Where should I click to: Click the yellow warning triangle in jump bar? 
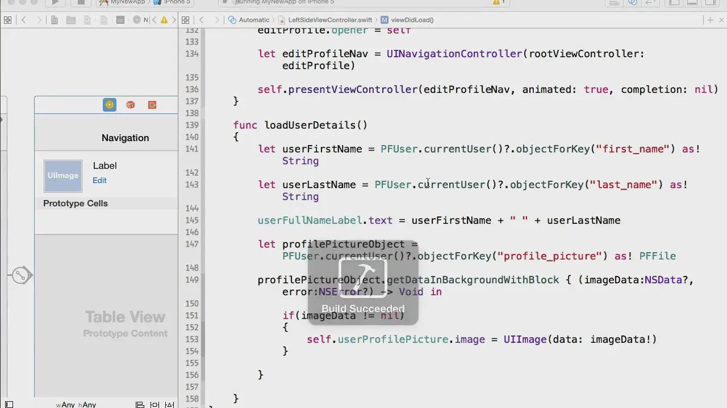coord(164,20)
